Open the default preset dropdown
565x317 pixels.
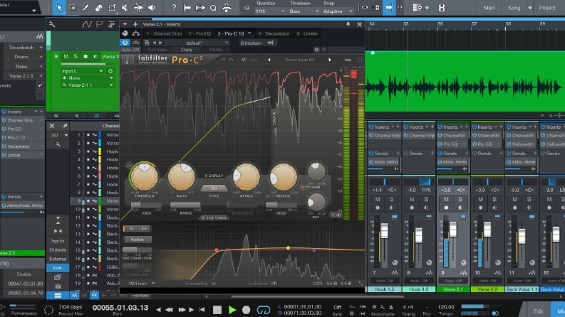(197, 43)
